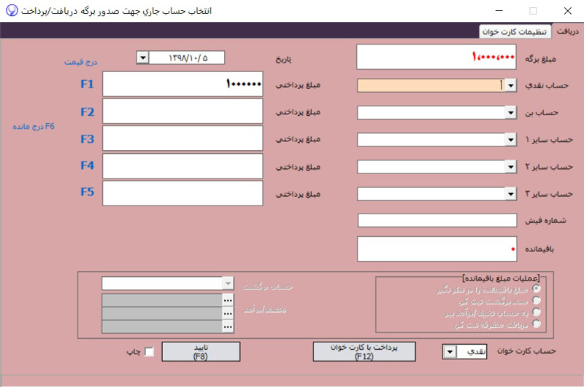Select the first remaining-amount radio option

tap(538, 289)
